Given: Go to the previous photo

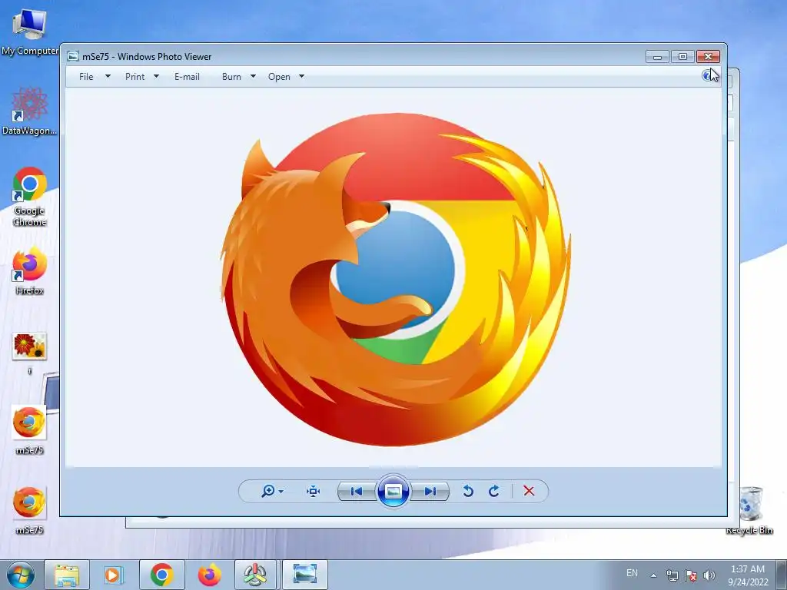Looking at the screenshot, I should pyautogui.click(x=357, y=491).
